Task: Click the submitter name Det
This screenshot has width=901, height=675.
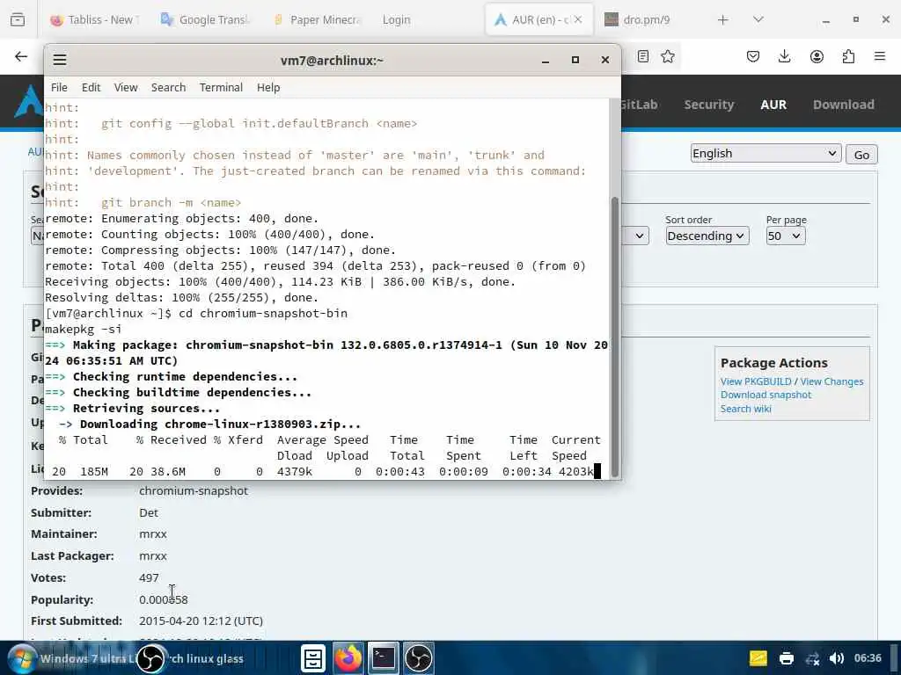Action: point(148,512)
